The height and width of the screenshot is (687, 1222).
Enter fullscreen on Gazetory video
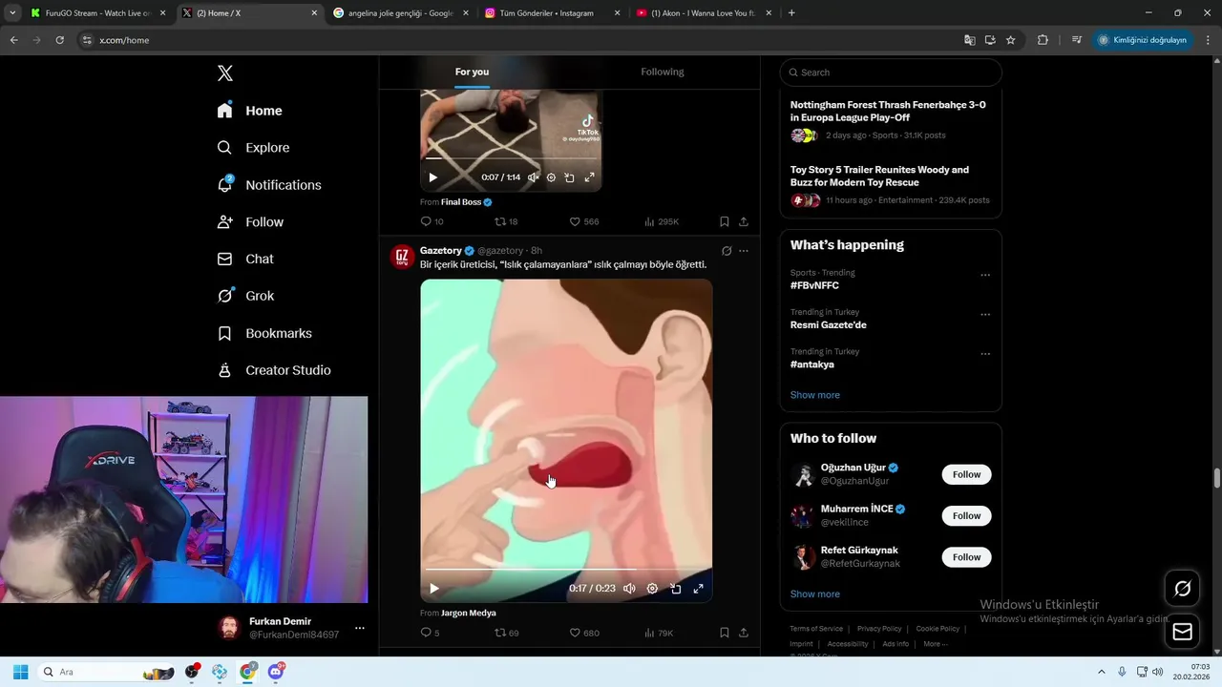(698, 589)
